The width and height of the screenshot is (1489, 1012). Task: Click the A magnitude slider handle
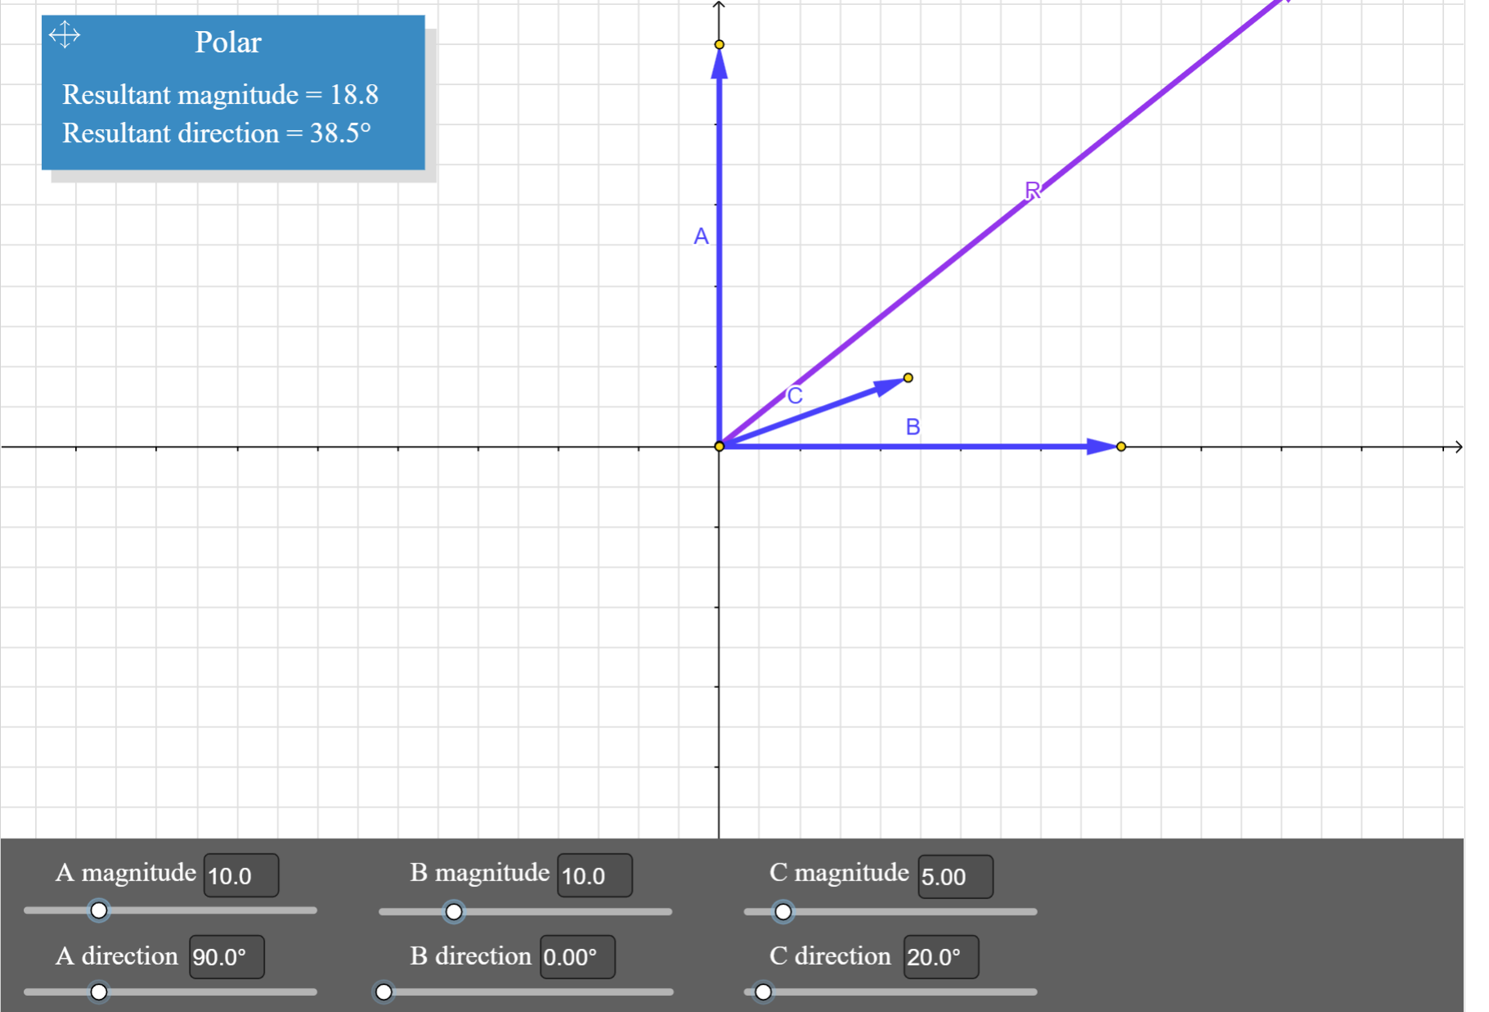pos(99,909)
